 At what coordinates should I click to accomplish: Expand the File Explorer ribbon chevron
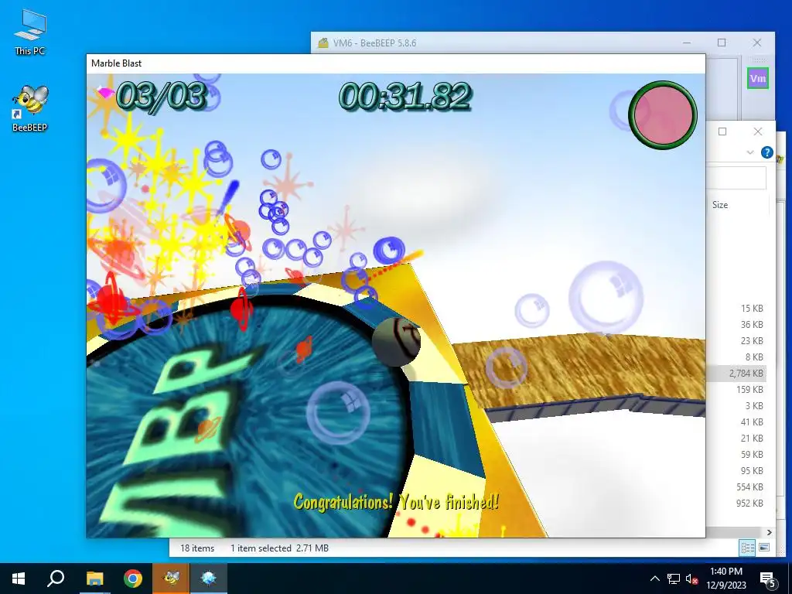(750, 152)
